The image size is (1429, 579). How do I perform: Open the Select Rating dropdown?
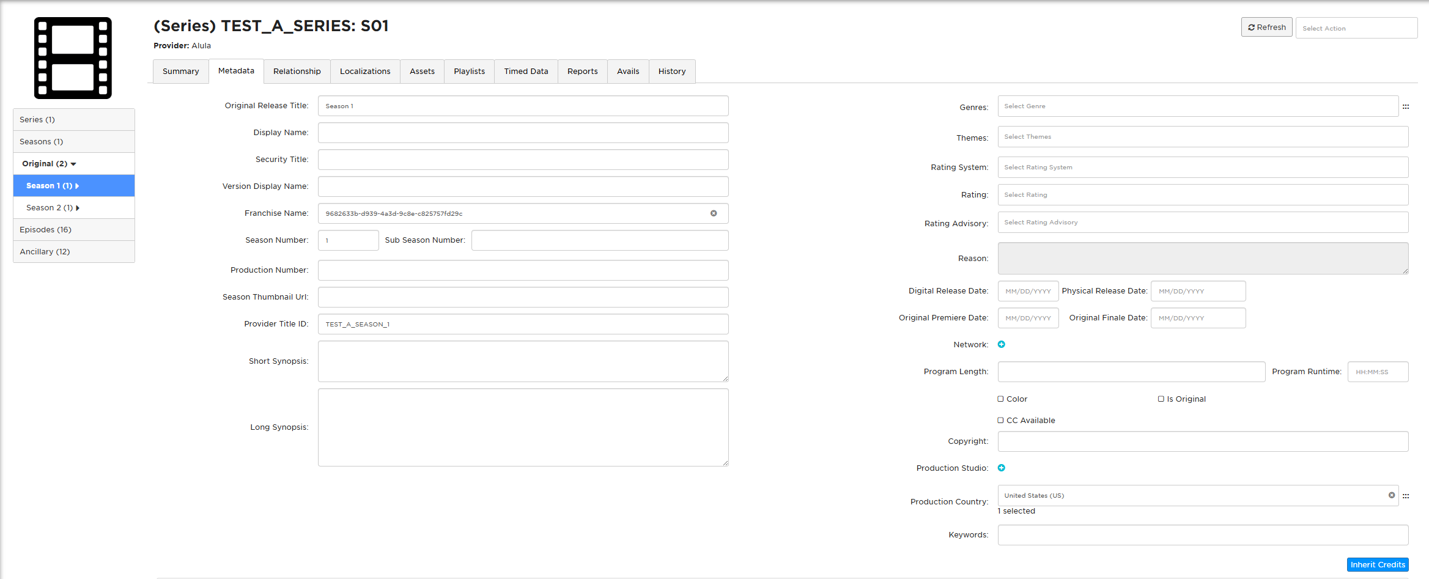[1203, 194]
